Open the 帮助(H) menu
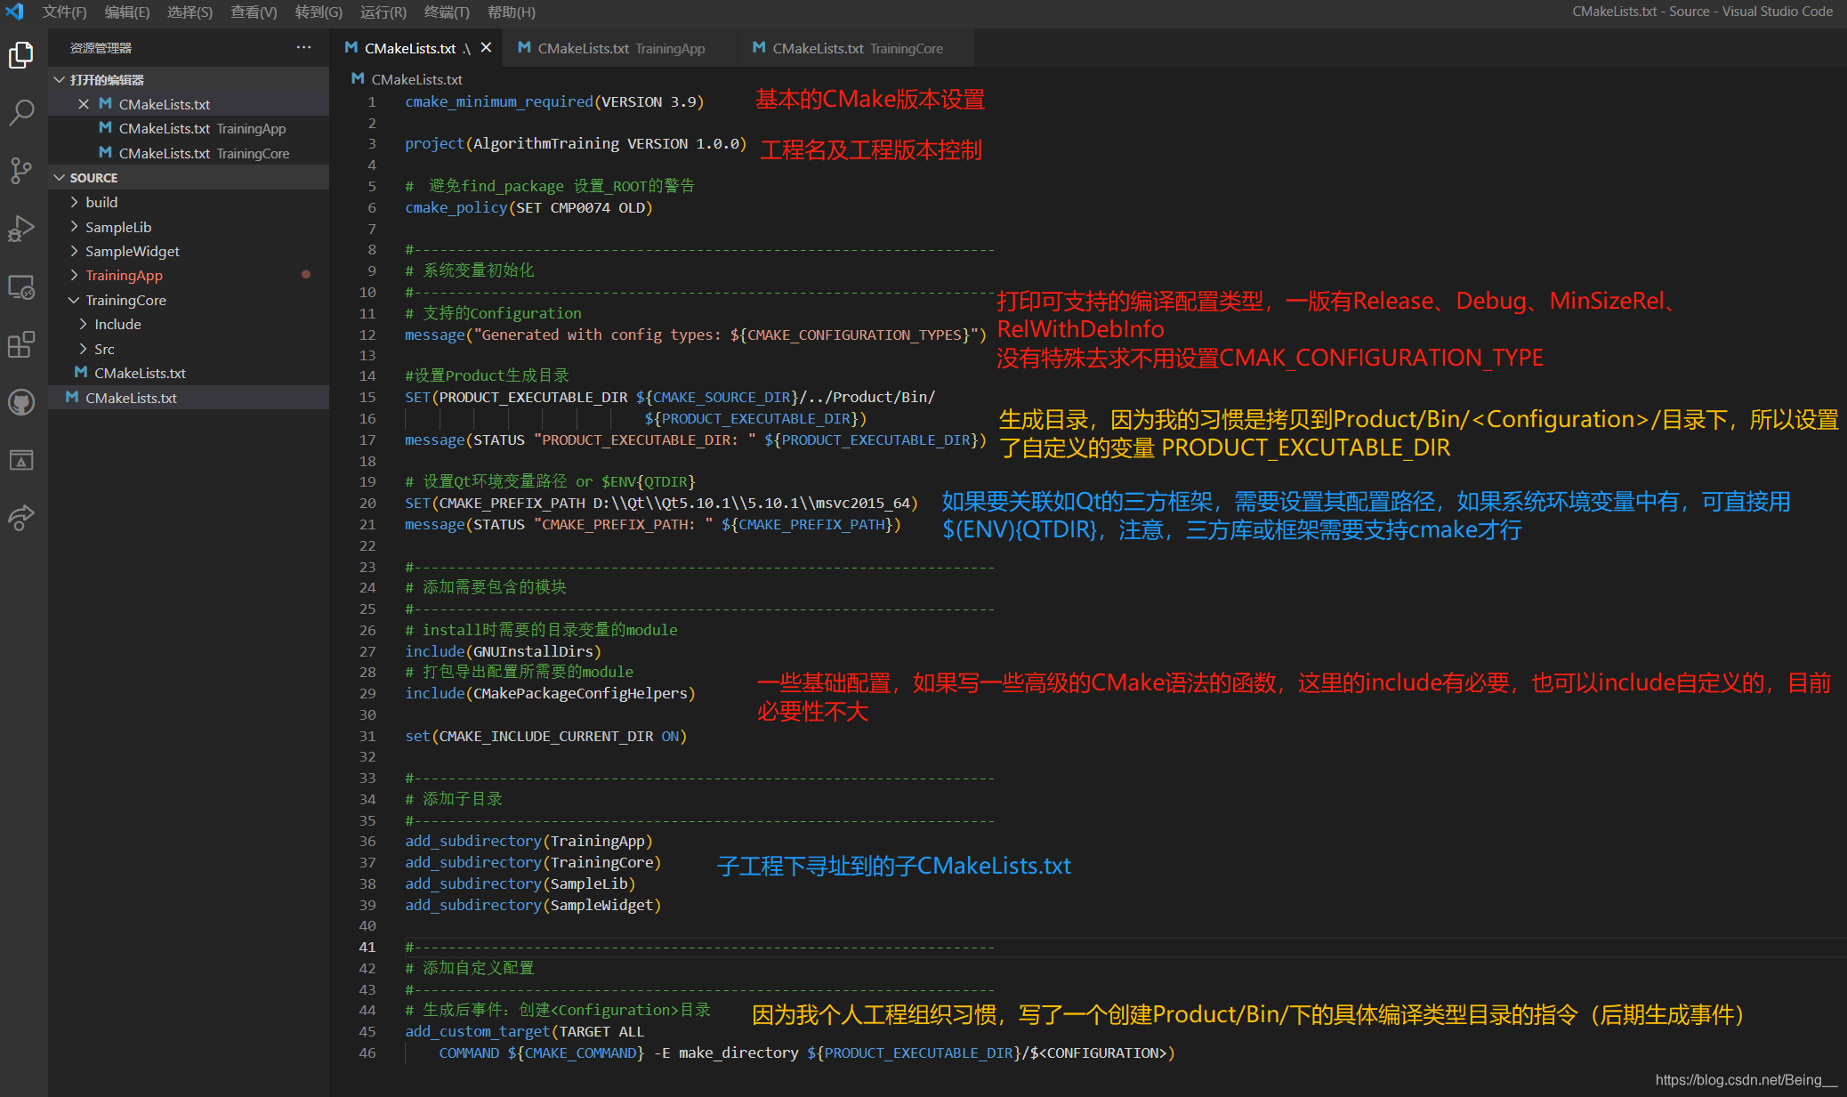The width and height of the screenshot is (1847, 1097). [512, 12]
